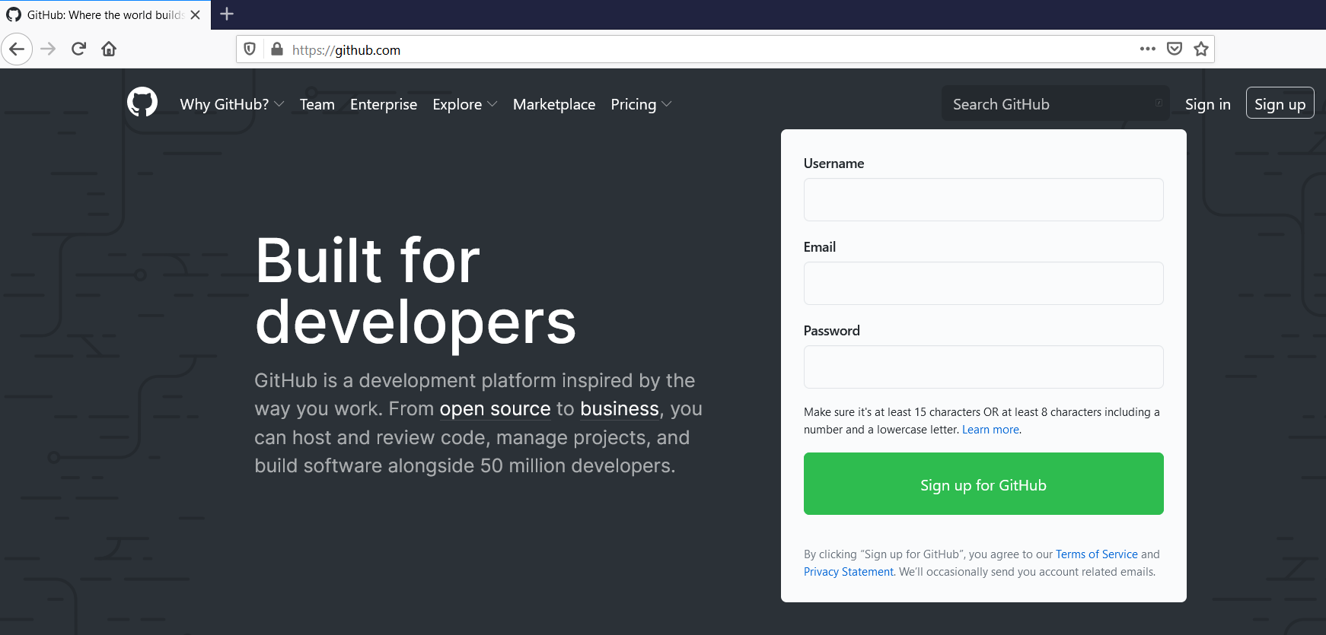Click the browser forward arrow
This screenshot has height=635, width=1326.
(48, 49)
